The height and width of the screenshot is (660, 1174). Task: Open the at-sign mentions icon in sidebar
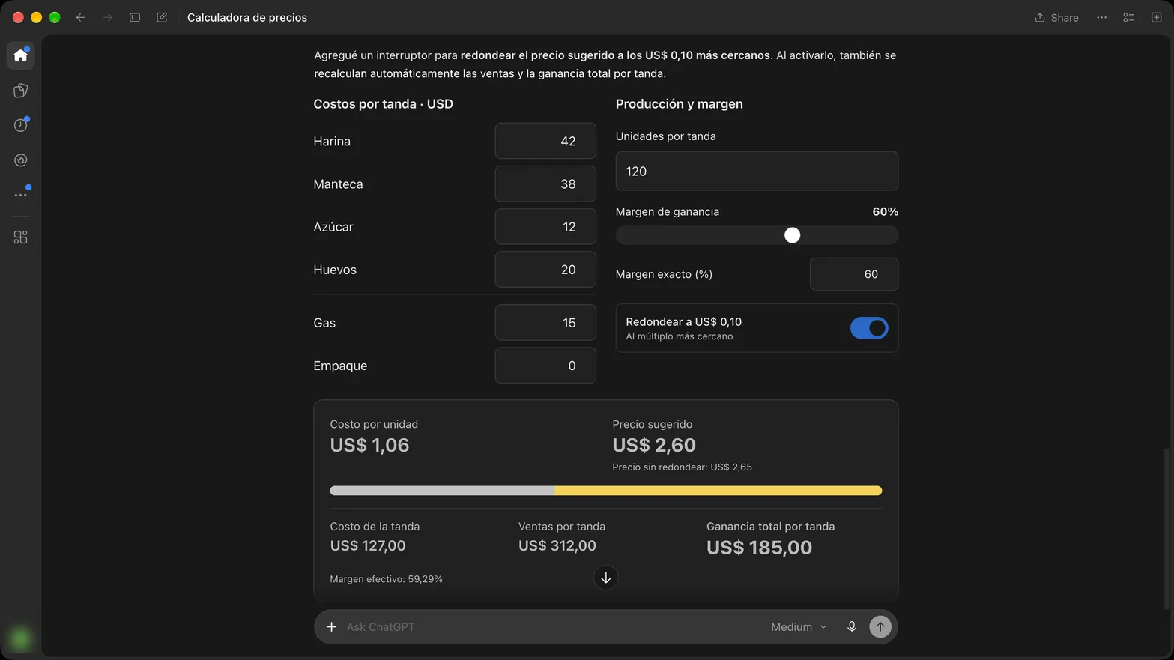20,160
